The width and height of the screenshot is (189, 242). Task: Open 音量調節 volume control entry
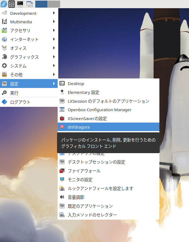108,197
